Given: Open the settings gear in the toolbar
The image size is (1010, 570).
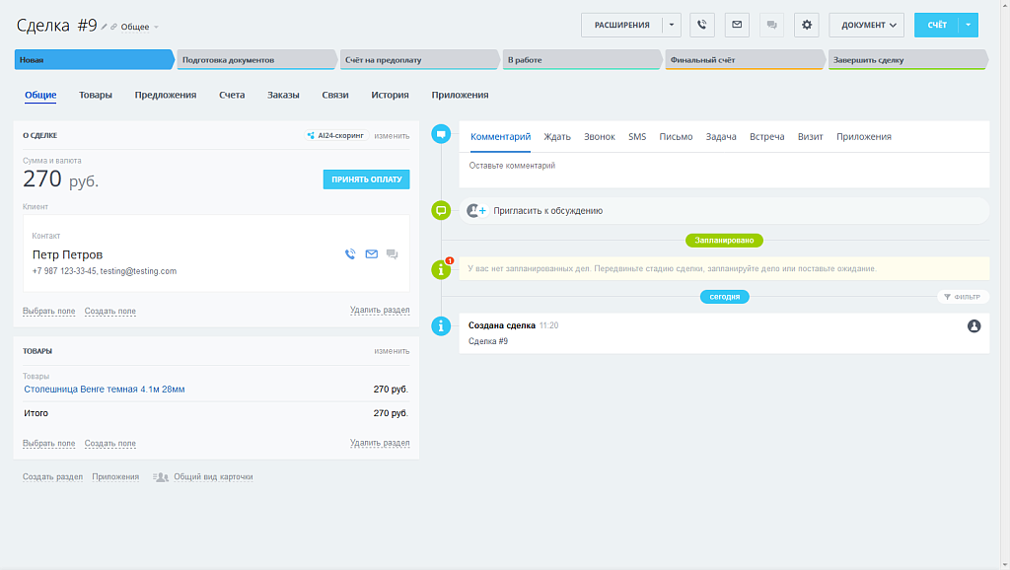Looking at the screenshot, I should (x=806, y=24).
